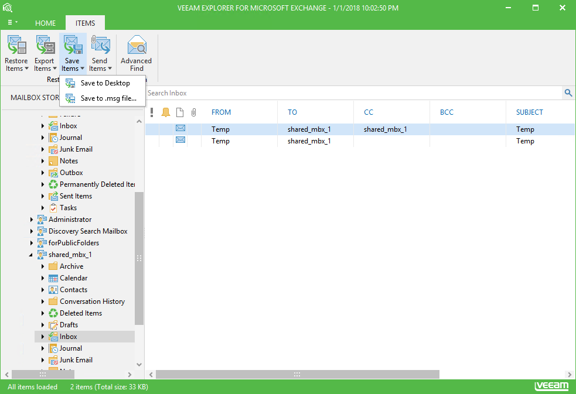
Task: Choose Save to Desktop menu entry
Action: point(103,83)
